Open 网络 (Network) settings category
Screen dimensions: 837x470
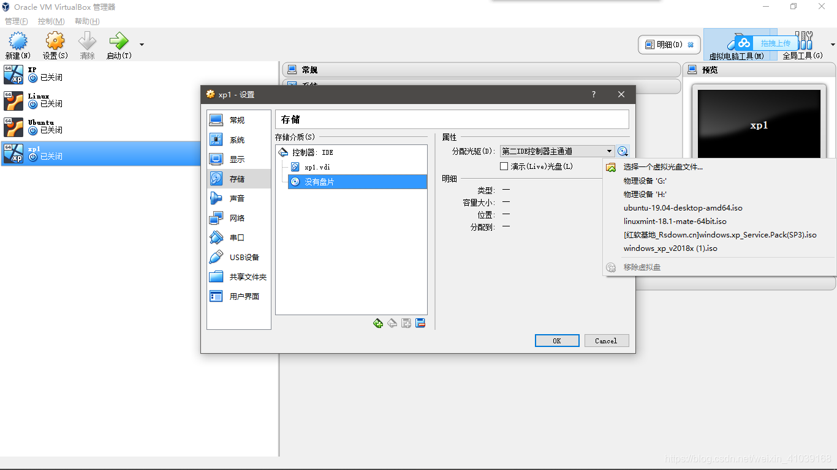click(239, 218)
